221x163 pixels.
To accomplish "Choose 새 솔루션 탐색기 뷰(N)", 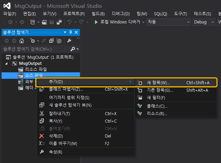I will [86, 105].
